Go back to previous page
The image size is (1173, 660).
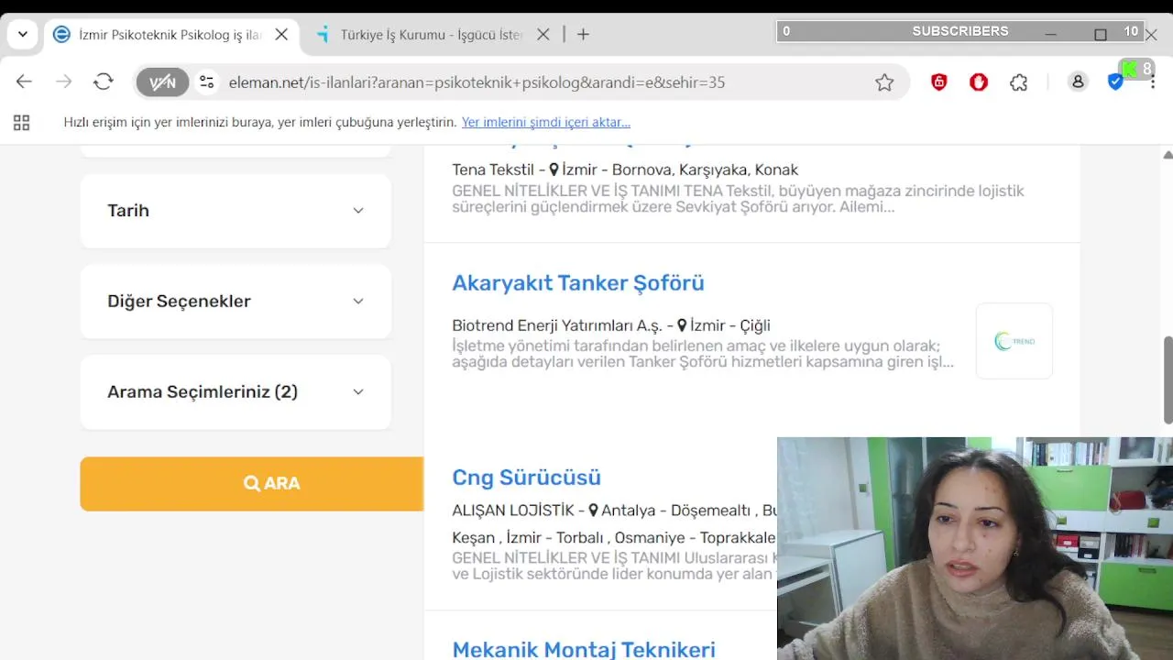[x=24, y=82]
